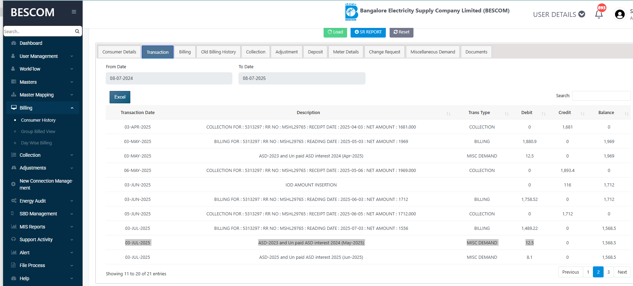633x286 pixels.
Task: Click the SR REPORT button
Action: (x=368, y=32)
